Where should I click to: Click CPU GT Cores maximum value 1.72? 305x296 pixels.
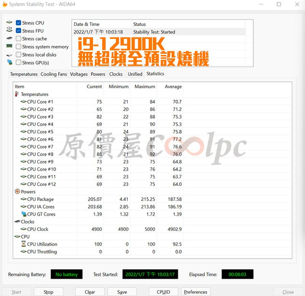tap(151, 214)
